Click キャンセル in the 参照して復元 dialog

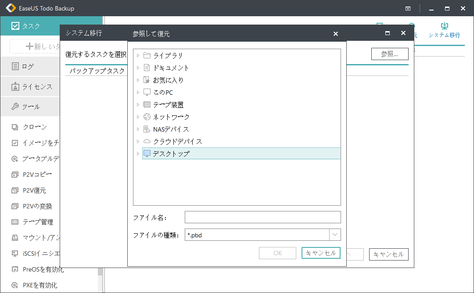click(321, 253)
